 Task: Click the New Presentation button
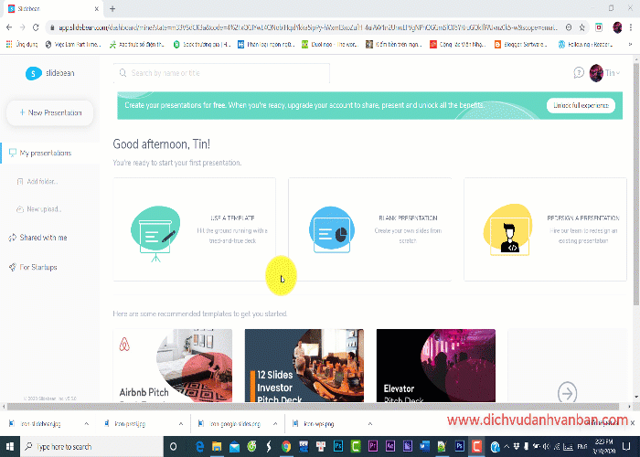click(x=49, y=112)
